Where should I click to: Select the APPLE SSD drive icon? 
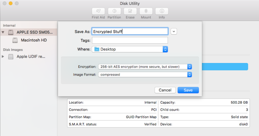(11, 32)
